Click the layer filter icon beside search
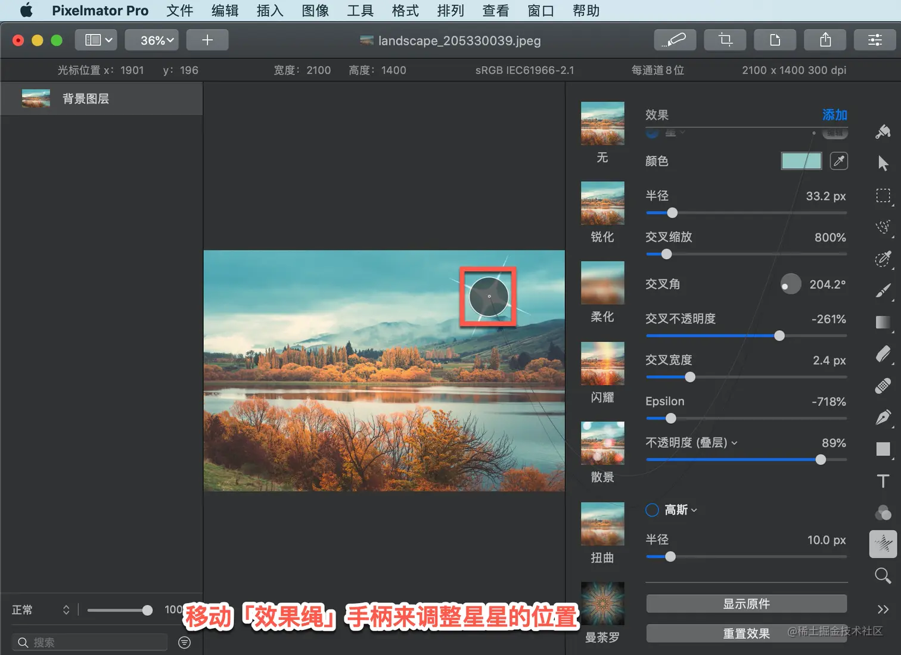This screenshot has height=655, width=901. (x=185, y=642)
